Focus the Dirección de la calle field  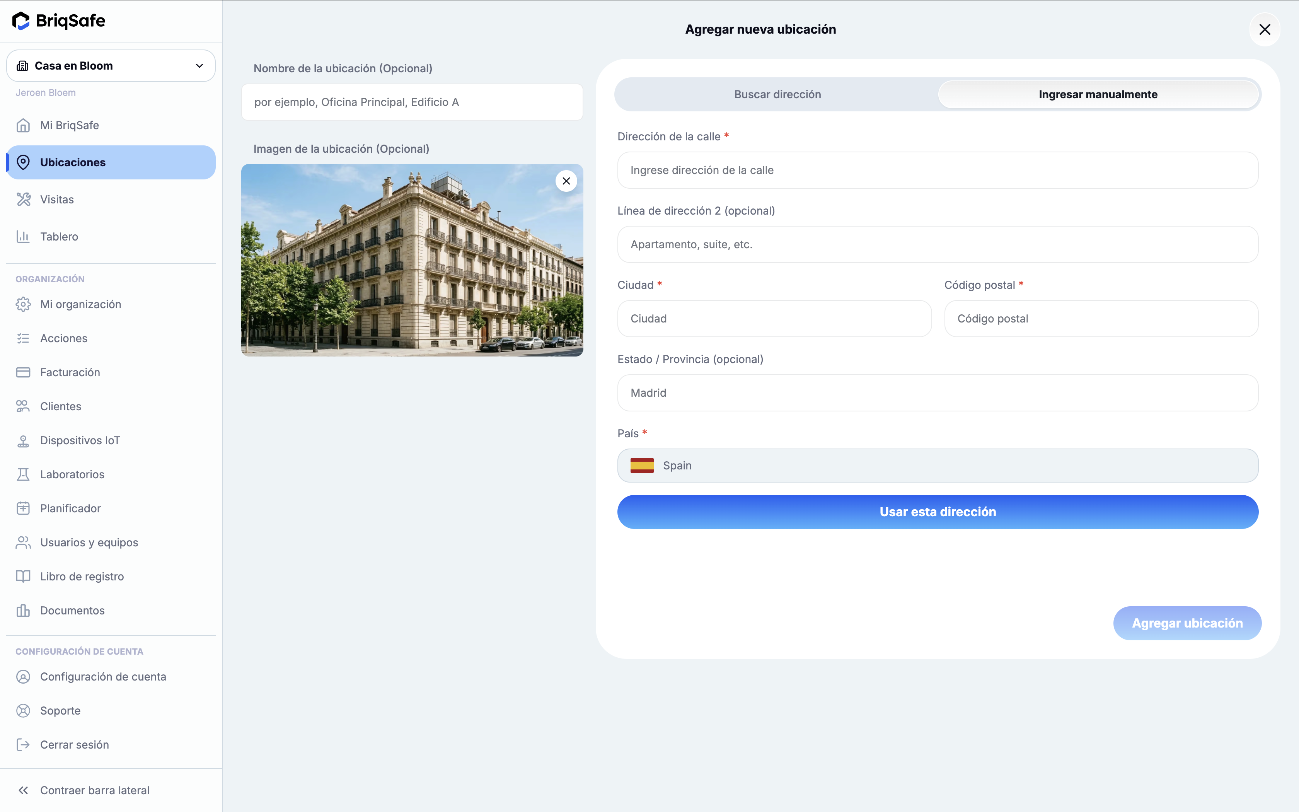[937, 170]
